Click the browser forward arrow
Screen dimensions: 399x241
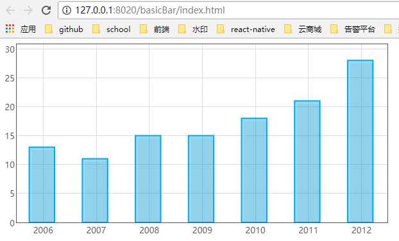[x=28, y=10]
